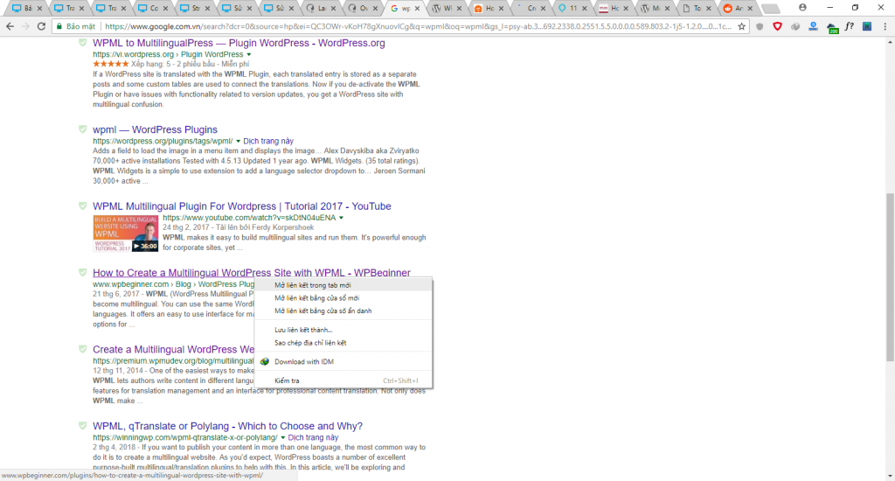Select 'Kiểm tra' inspect entry

pos(343,380)
